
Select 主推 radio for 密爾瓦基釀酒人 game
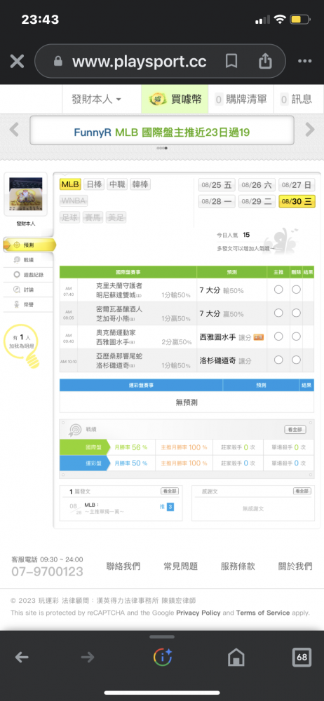click(x=278, y=313)
